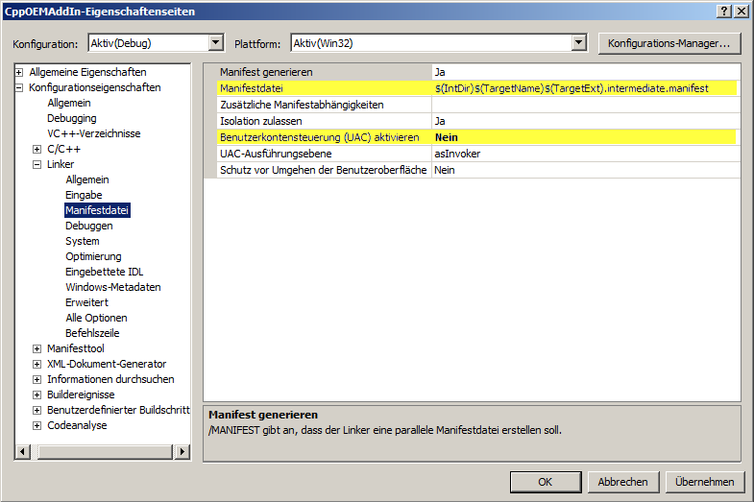Click the OK button
The image size is (754, 502).
tap(546, 482)
